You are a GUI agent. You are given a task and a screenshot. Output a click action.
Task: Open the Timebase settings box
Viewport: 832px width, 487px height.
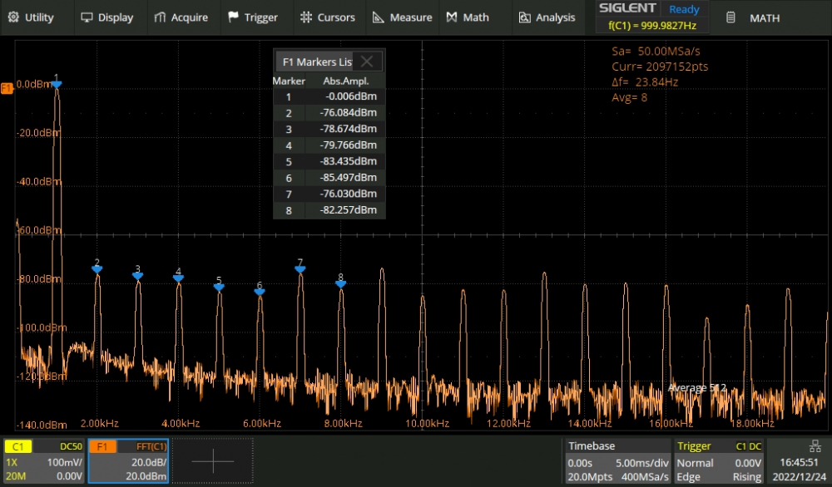tap(617, 461)
